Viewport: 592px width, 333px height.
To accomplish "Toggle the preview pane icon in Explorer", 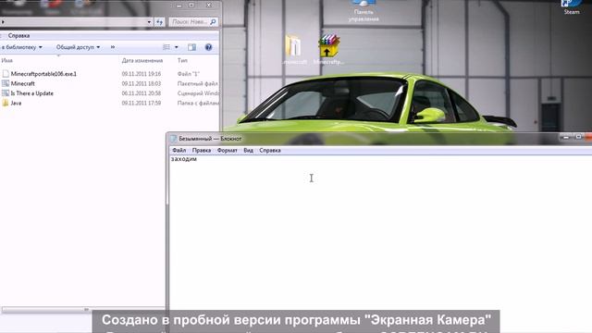I will tap(191, 47).
